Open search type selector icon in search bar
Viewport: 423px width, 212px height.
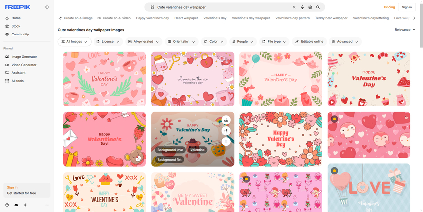click(152, 7)
